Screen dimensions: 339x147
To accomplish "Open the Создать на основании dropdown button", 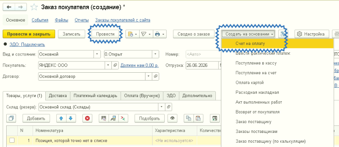I will pos(248,34).
